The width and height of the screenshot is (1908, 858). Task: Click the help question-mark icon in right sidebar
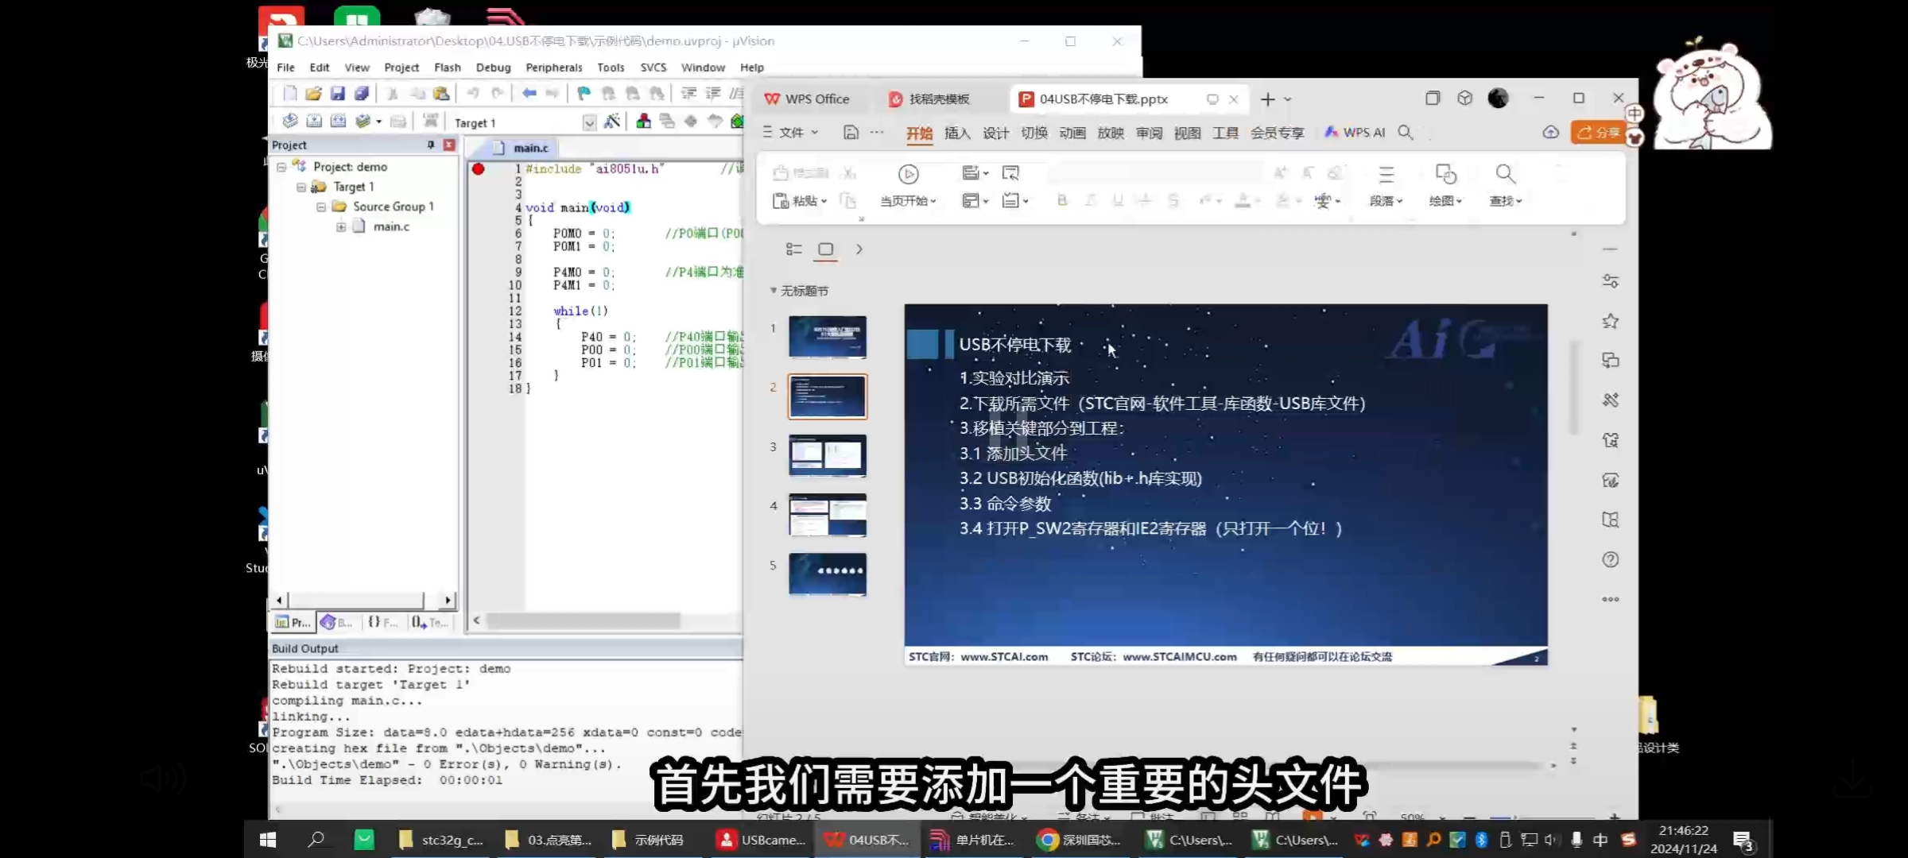point(1610,559)
